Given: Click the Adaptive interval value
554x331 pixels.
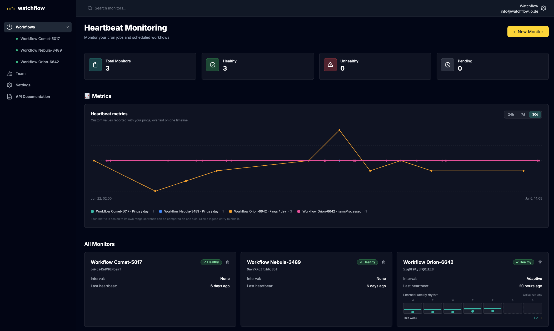Looking at the screenshot, I should [x=534, y=279].
